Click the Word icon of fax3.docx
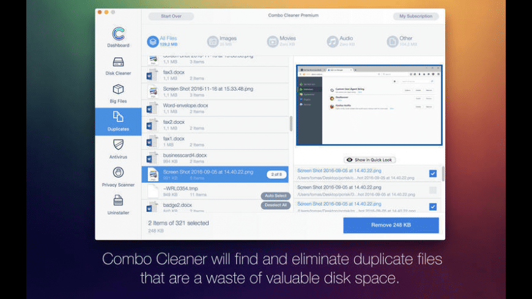 [x=152, y=75]
